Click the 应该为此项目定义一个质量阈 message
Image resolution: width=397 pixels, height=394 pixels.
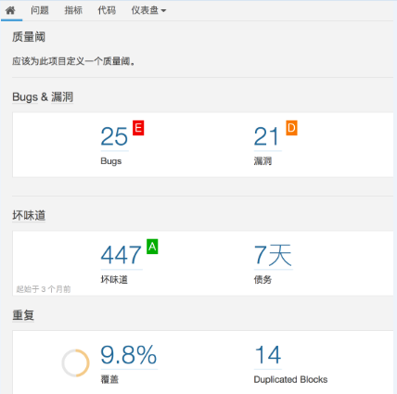click(x=73, y=61)
